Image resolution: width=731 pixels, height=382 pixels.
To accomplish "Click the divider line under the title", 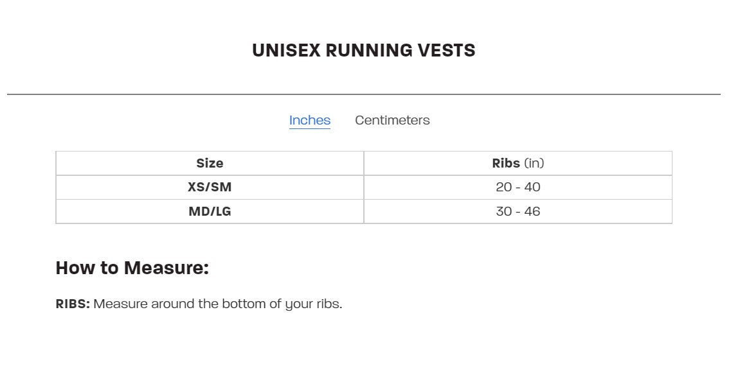I will pos(363,94).
